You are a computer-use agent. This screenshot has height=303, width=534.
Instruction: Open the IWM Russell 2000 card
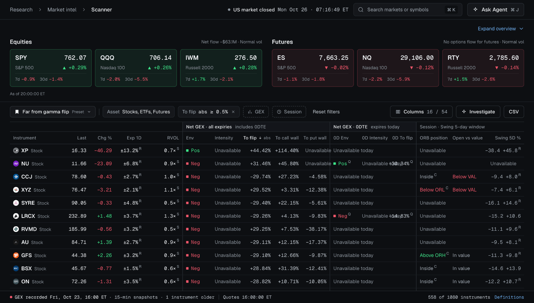pos(221,68)
